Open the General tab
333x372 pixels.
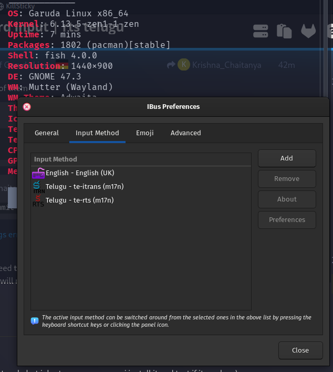click(47, 133)
